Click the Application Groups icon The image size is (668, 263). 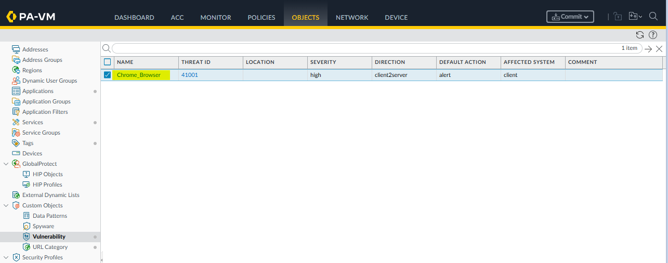[x=16, y=101]
